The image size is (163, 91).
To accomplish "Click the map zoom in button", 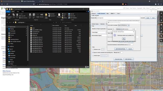I will pos(161,13).
